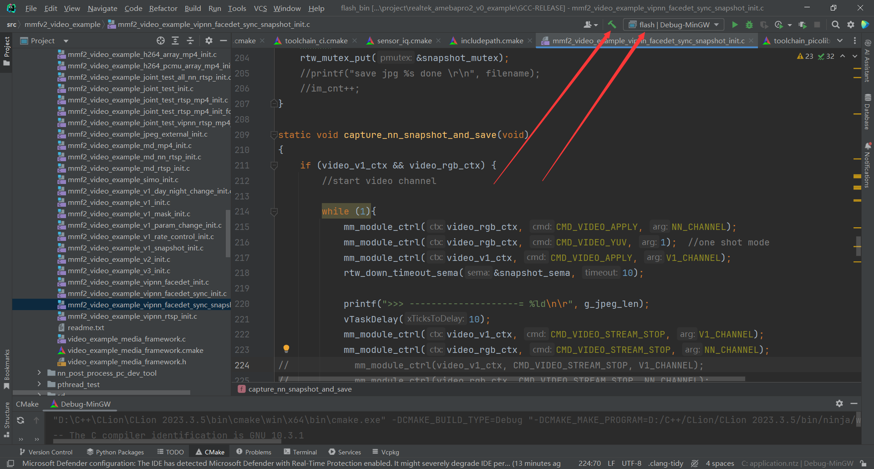The width and height of the screenshot is (874, 469).
Task: Select opened file locate icon in Project panel
Action: (x=161, y=41)
